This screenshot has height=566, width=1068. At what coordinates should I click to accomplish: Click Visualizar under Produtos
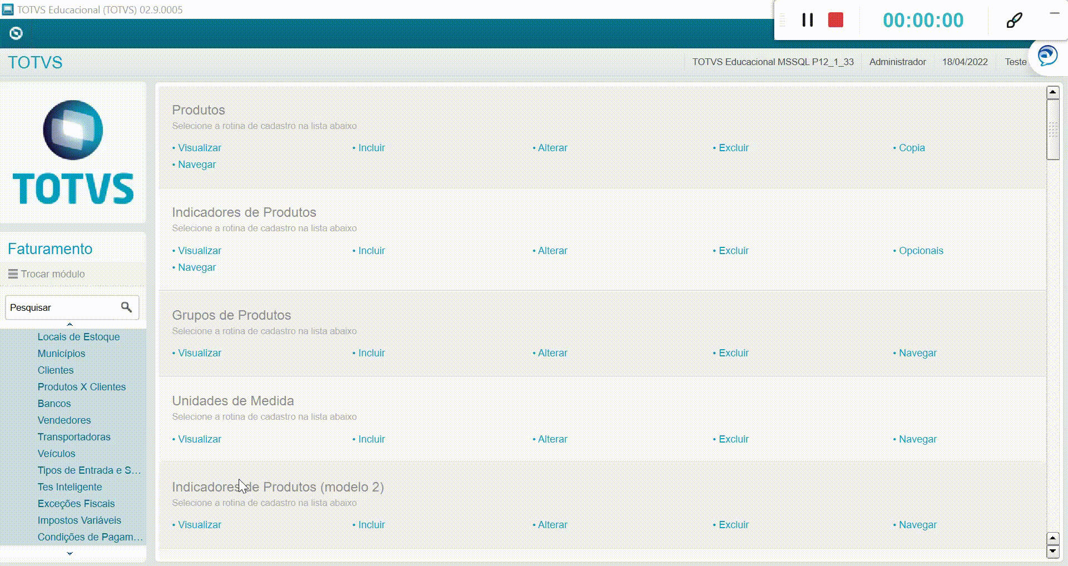click(x=199, y=148)
